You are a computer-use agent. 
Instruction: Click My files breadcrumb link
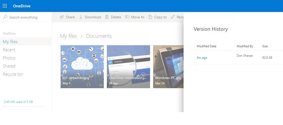[68, 36]
